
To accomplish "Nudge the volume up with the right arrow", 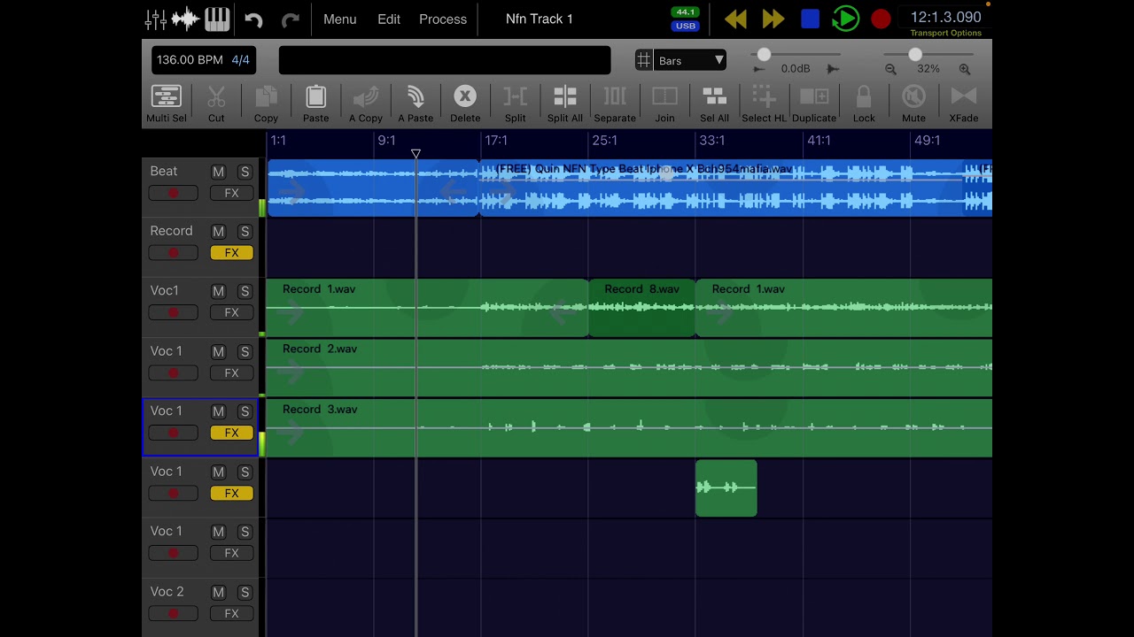I will coord(832,69).
